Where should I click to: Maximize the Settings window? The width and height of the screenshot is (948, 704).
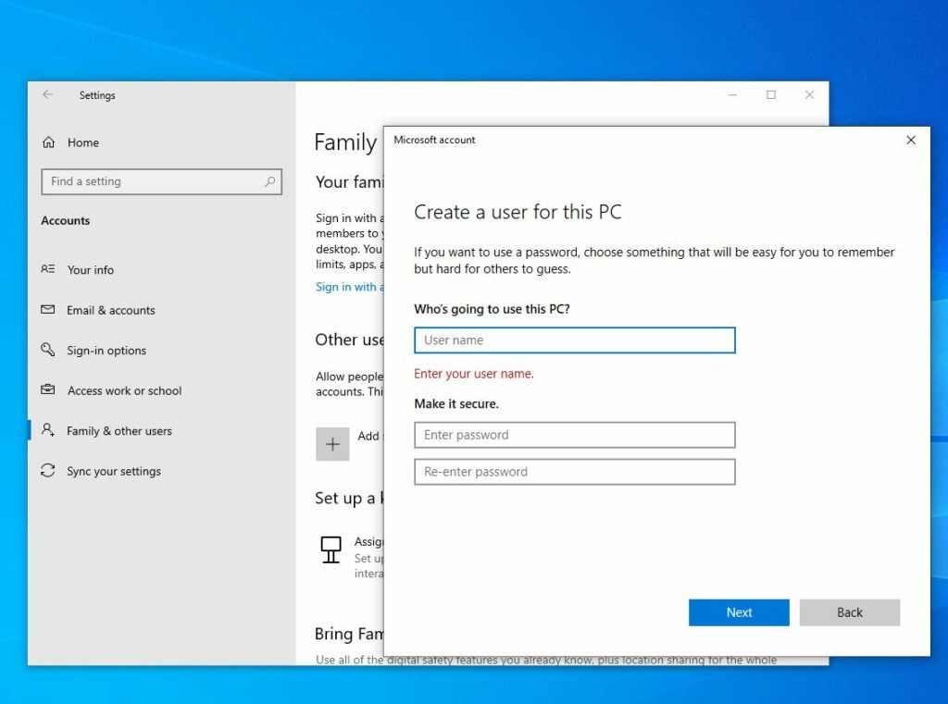771,95
